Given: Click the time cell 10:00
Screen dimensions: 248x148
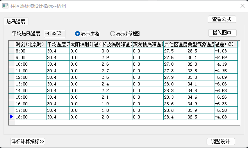Looking at the screenshot, I should pos(31,64).
